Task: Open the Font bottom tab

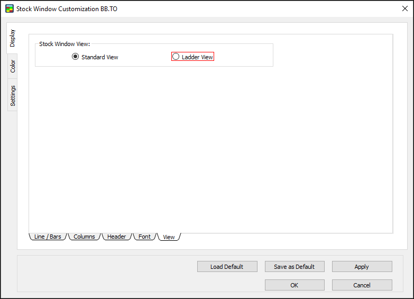Action: pos(144,237)
